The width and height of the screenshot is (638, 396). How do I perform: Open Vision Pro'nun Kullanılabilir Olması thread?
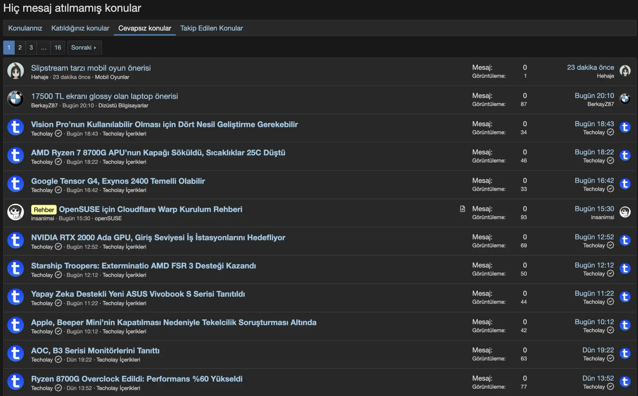click(x=164, y=124)
